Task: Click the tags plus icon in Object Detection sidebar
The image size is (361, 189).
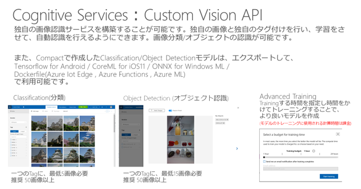Action: click(140, 130)
